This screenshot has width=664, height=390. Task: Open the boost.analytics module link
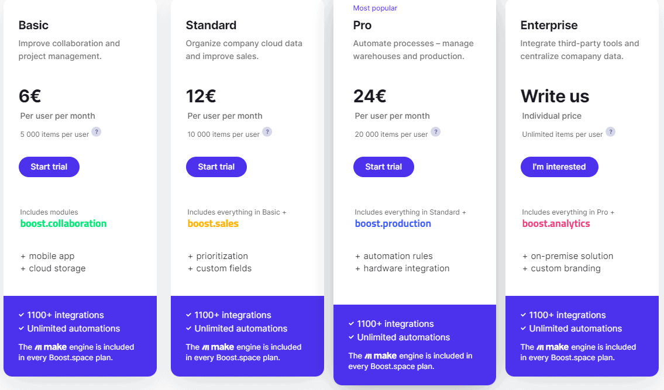(x=556, y=223)
